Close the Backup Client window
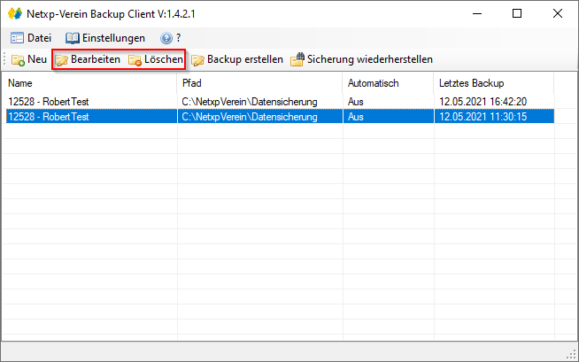The height and width of the screenshot is (362, 579). (x=558, y=13)
